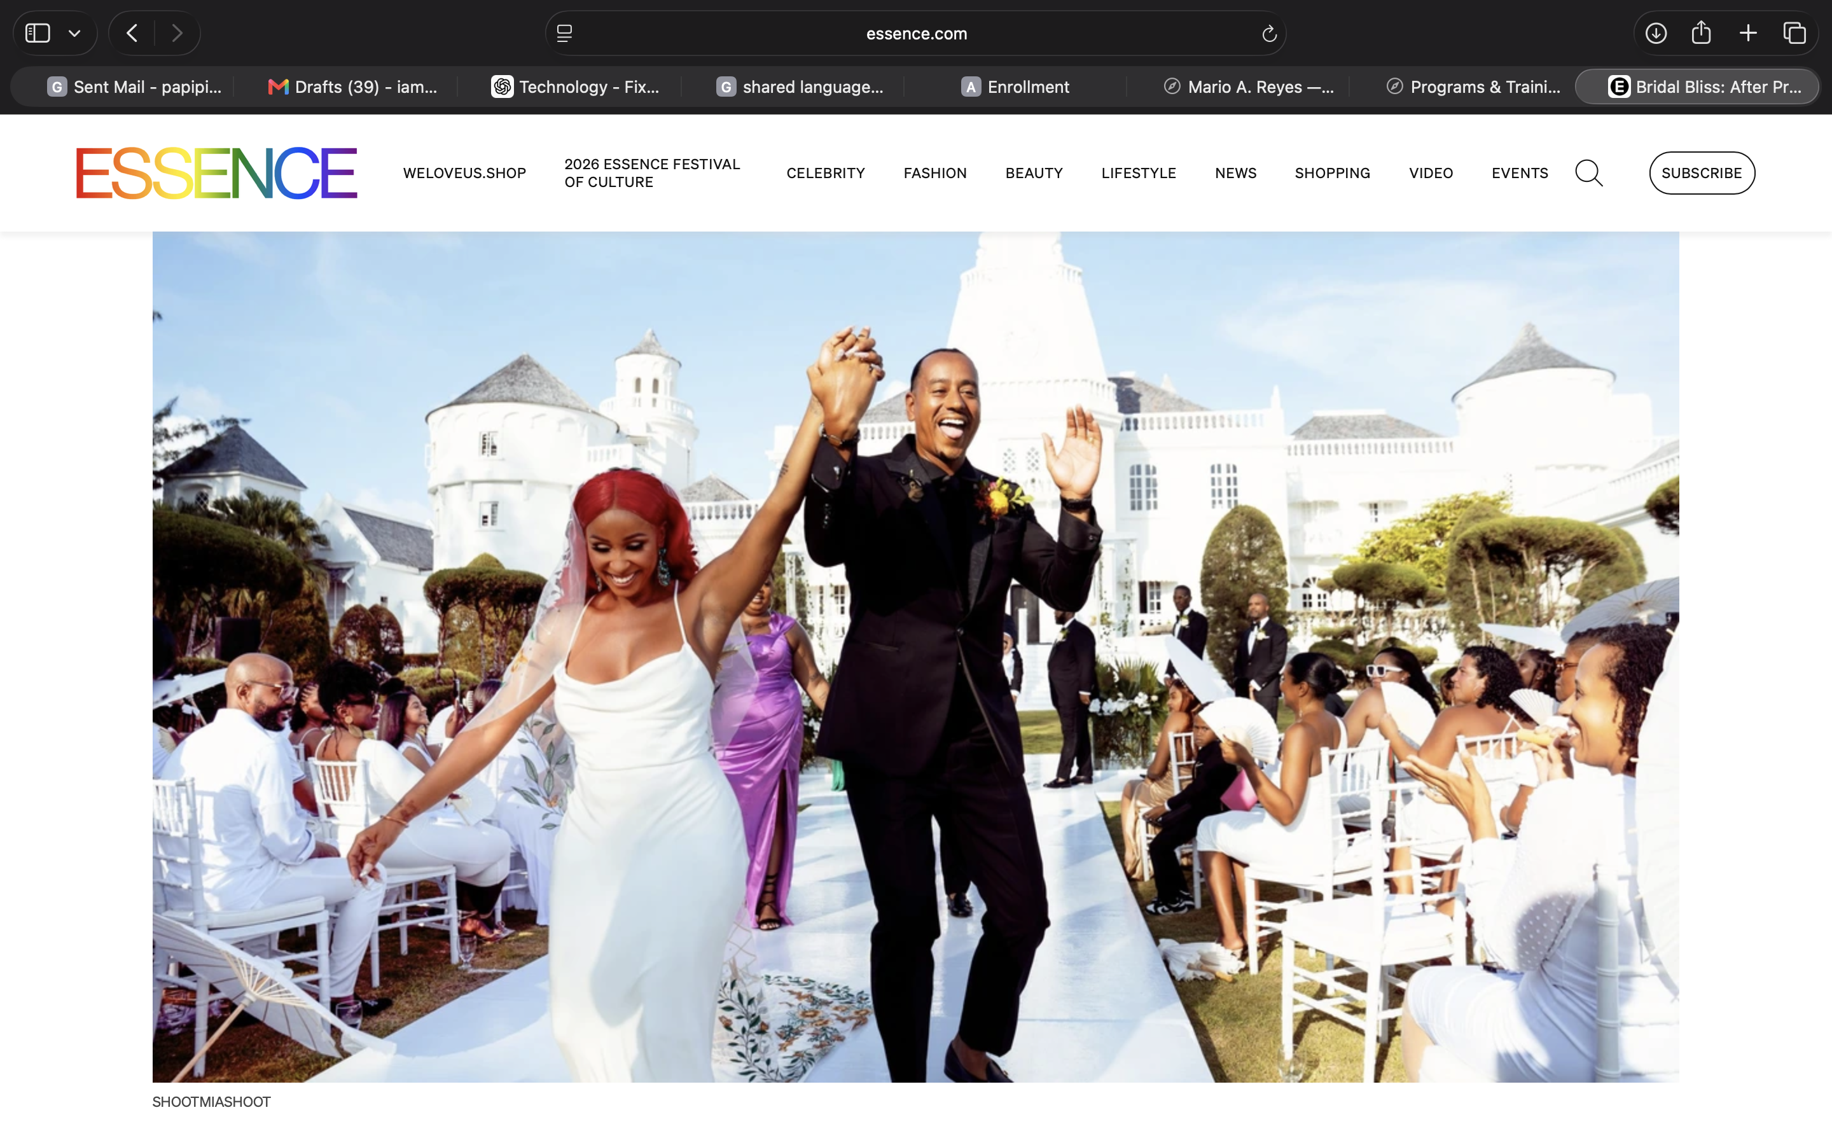Show Safari downloads
1832x1145 pixels.
point(1656,33)
